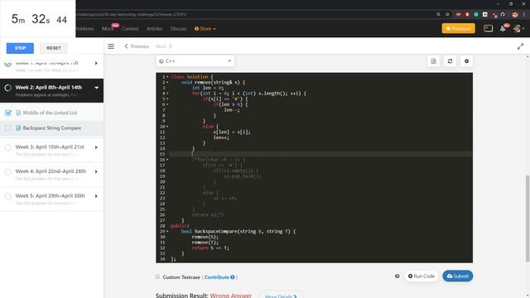Toggle the Middle of the Linked List checkbox
The image size is (530, 298).
tap(8, 113)
